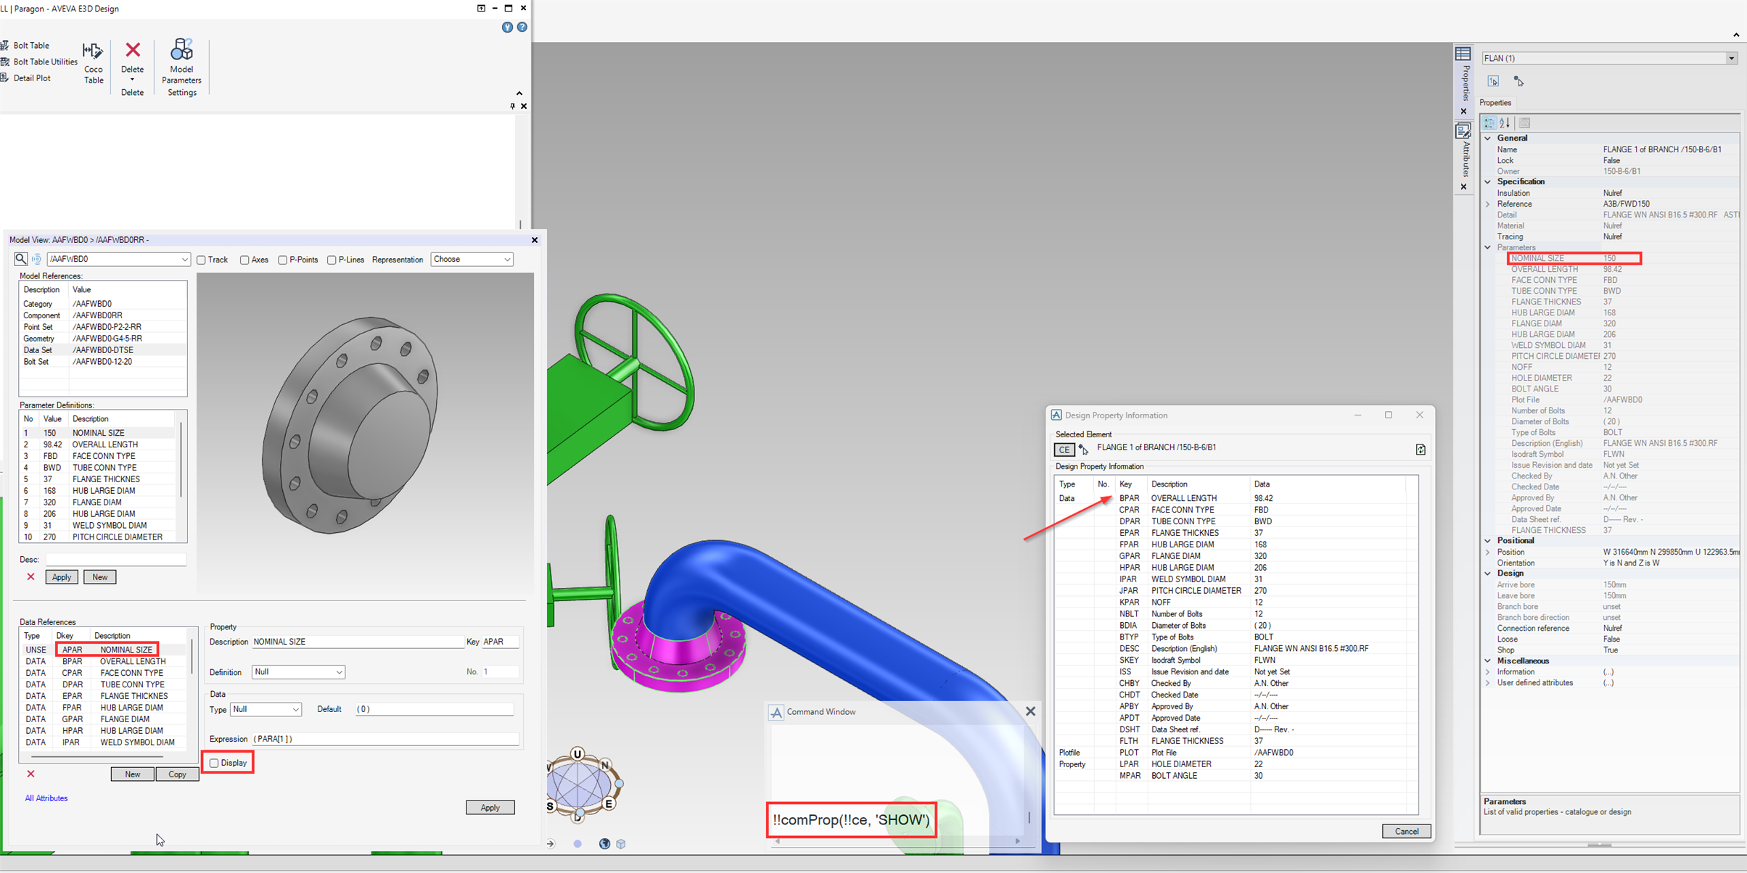1747x873 pixels.
Task: Click the globe view icon below compass
Action: (604, 843)
